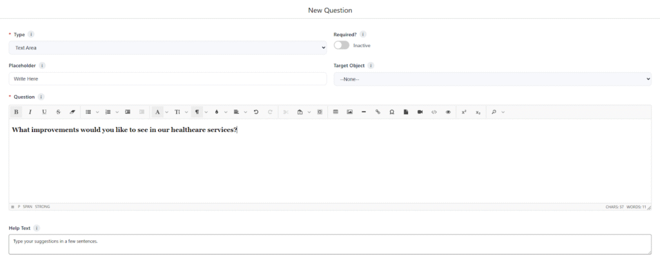The image size is (660, 259).
Task: Expand the font size dropdown
Action: (x=179, y=112)
